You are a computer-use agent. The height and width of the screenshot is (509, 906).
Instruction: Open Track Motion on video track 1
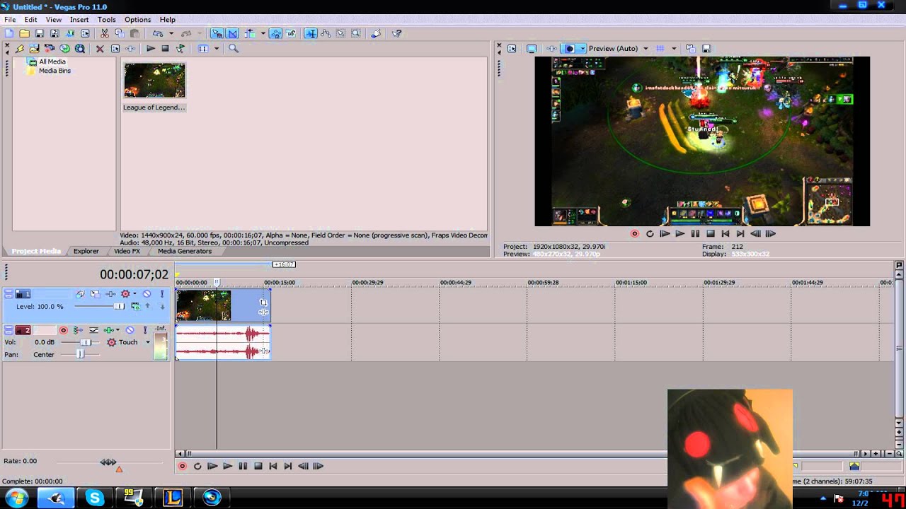pyautogui.click(x=95, y=294)
